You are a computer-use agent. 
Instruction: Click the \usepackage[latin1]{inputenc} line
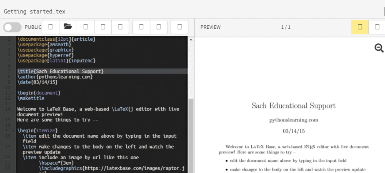point(56,61)
